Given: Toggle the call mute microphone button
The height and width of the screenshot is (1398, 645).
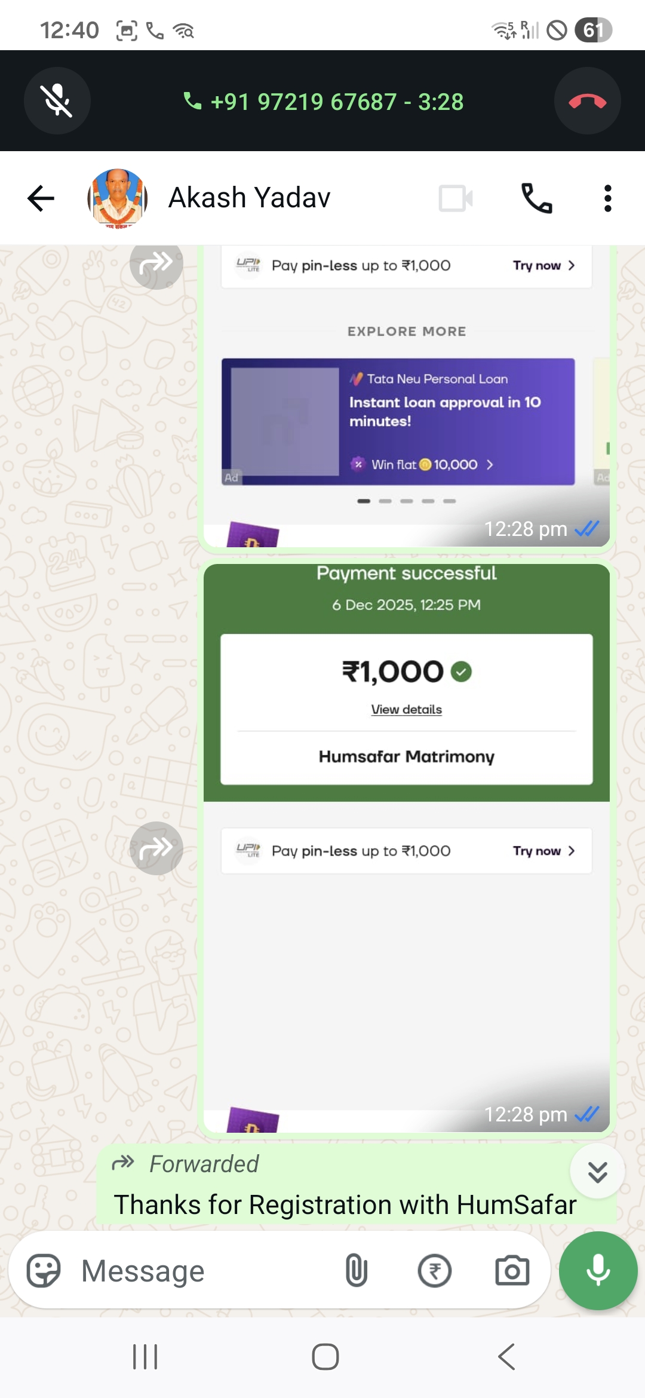Looking at the screenshot, I should point(57,101).
